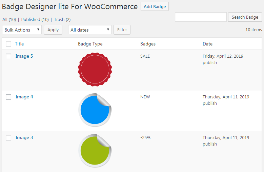Open the Bulk Actions dropdown
This screenshot has height=172, width=264.
pyautogui.click(x=22, y=30)
